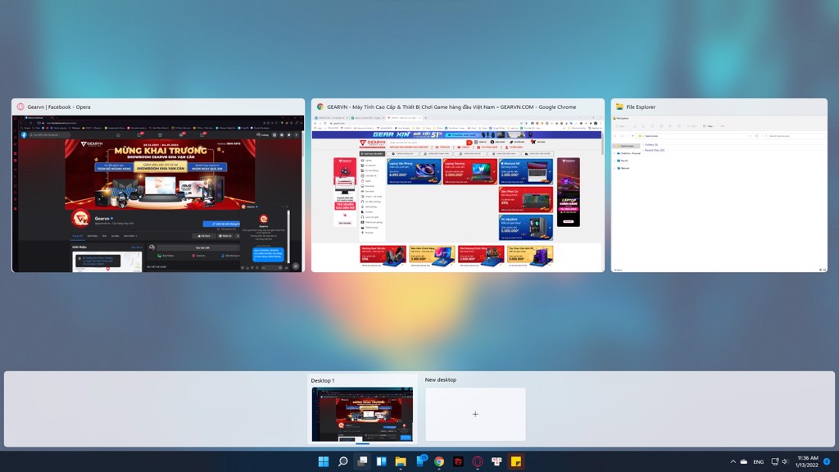
Task: Launch Google Chrome from the taskbar
Action: coord(439,461)
